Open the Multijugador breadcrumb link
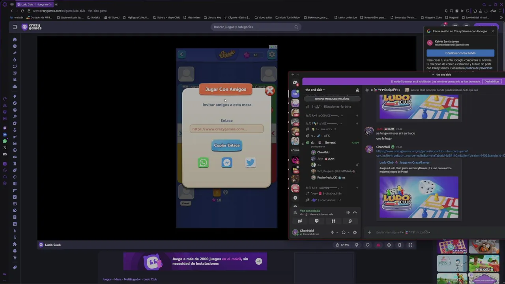The height and width of the screenshot is (284, 505). click(x=132, y=279)
